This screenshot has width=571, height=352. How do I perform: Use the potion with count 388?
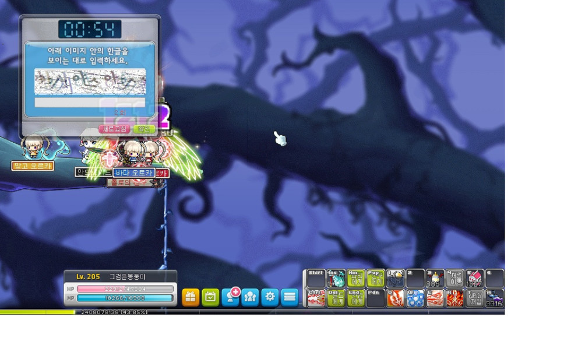pyautogui.click(x=435, y=279)
